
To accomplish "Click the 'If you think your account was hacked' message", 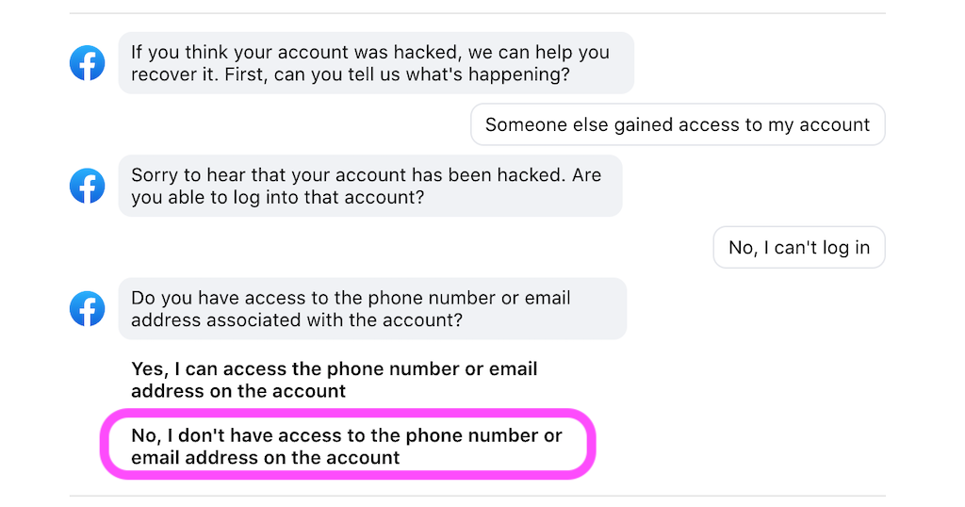I will click(376, 63).
